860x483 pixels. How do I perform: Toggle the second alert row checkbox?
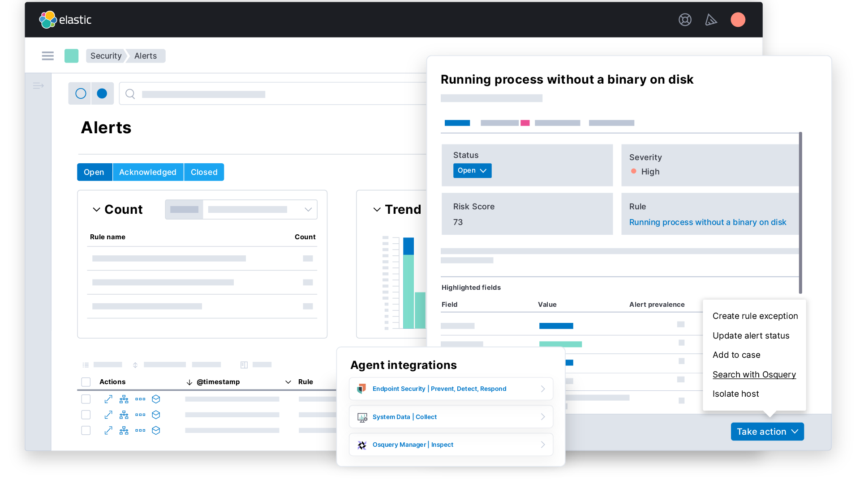click(x=86, y=414)
